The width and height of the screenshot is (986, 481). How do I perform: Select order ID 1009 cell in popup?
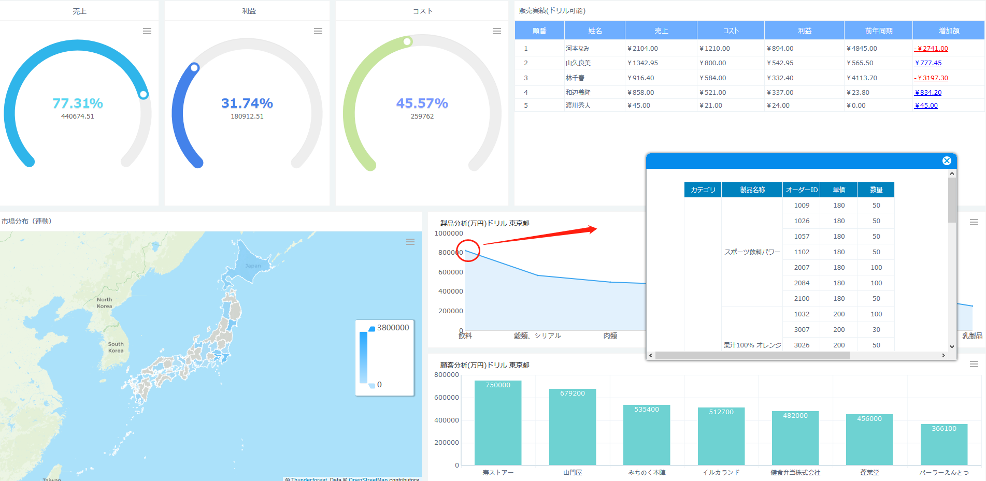click(802, 206)
